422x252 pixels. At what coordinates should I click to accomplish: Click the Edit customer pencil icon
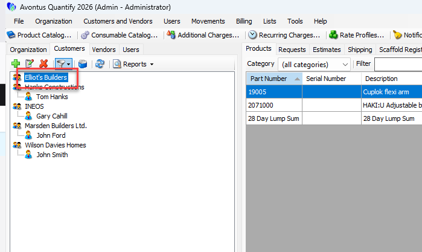pyautogui.click(x=30, y=64)
